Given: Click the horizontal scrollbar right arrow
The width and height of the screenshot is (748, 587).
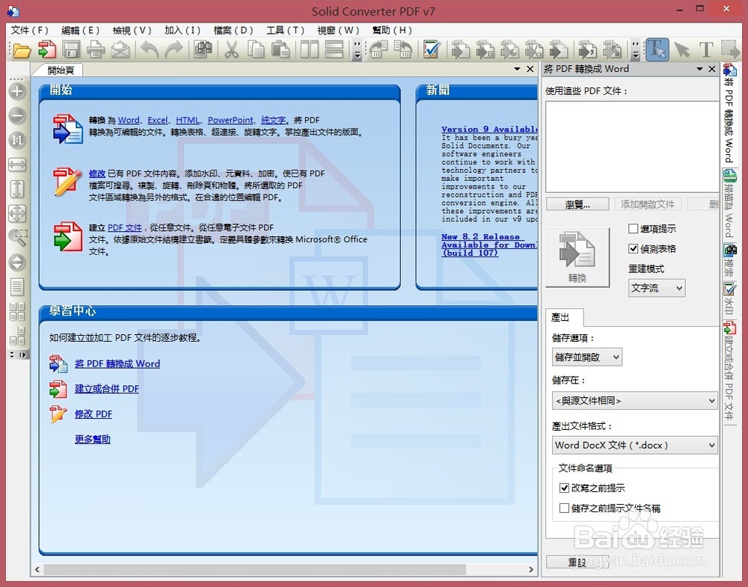Looking at the screenshot, I should 531,569.
